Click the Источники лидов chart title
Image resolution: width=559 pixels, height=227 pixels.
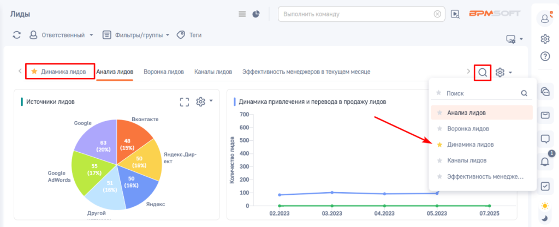coord(51,102)
